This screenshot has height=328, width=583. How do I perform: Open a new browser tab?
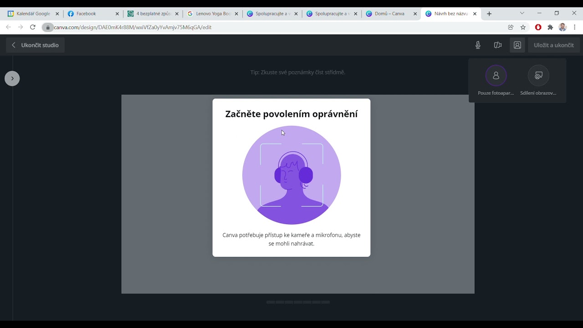click(x=489, y=14)
